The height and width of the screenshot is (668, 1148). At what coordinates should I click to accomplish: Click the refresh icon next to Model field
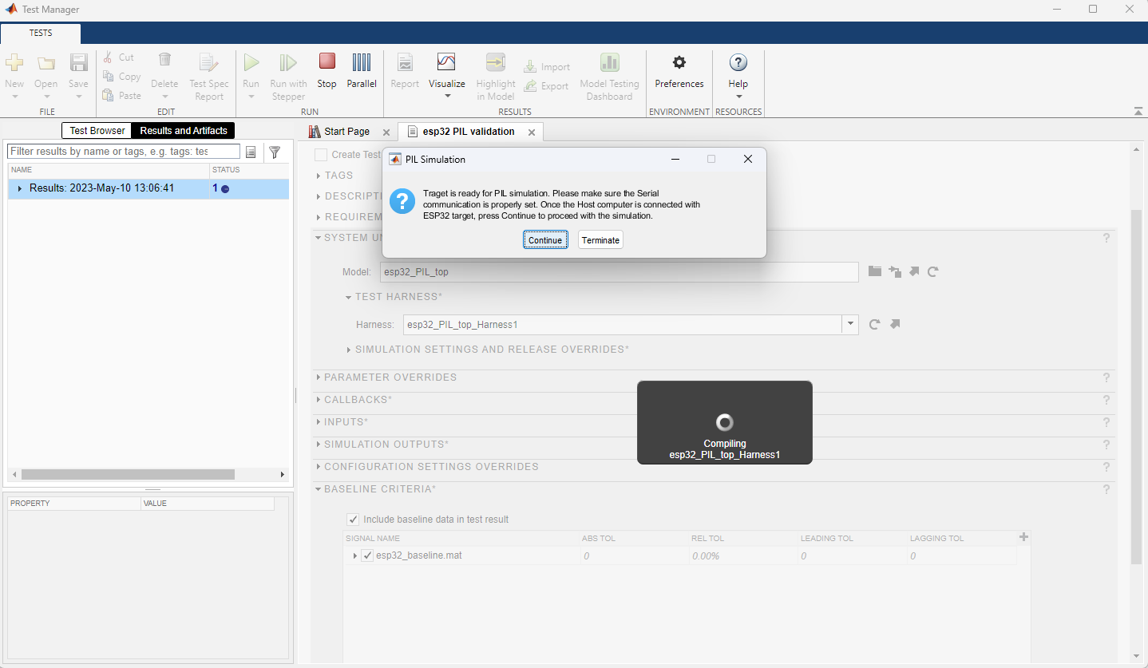tap(932, 271)
